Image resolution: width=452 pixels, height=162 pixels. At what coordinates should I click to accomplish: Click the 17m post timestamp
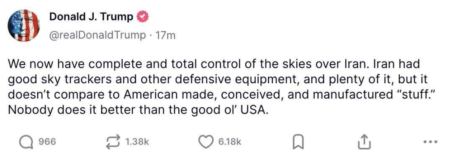[x=165, y=35]
